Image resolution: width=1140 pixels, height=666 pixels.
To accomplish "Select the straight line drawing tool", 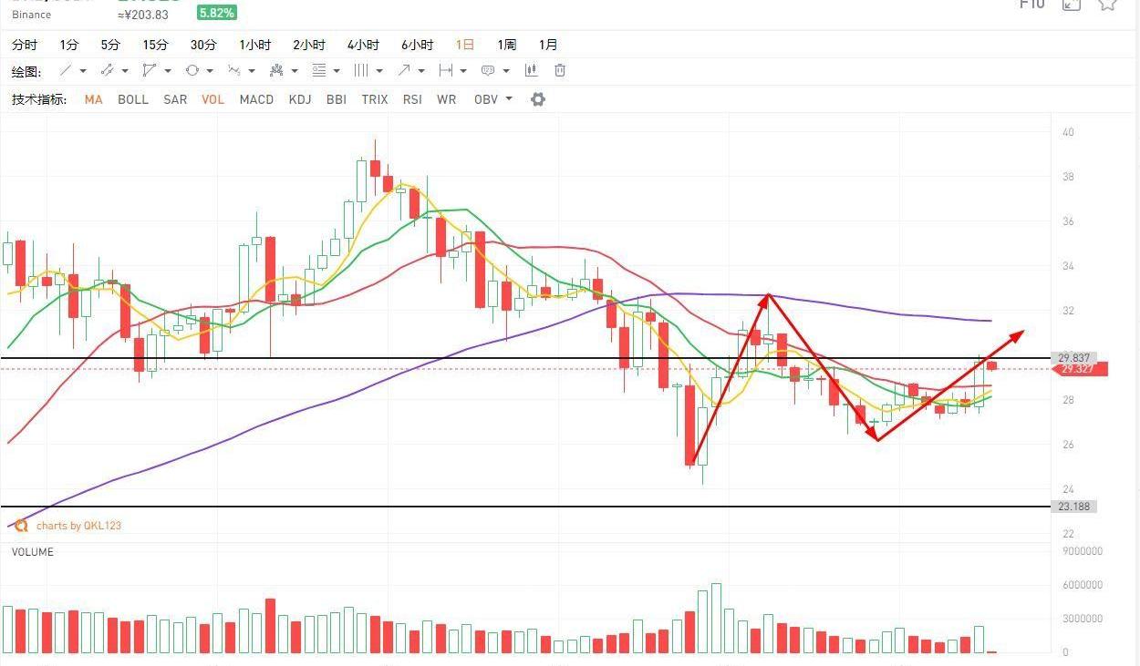I will click(66, 70).
